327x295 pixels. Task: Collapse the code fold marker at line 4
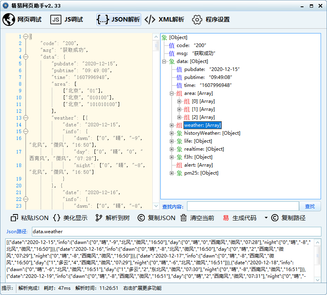tap(26, 57)
